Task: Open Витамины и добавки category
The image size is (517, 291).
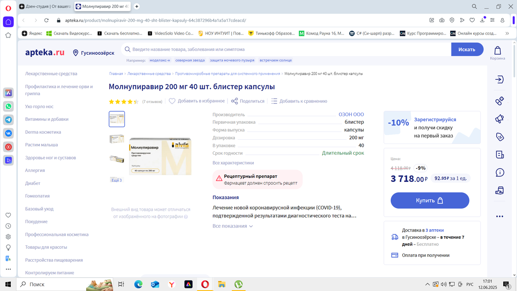Action: tap(47, 119)
